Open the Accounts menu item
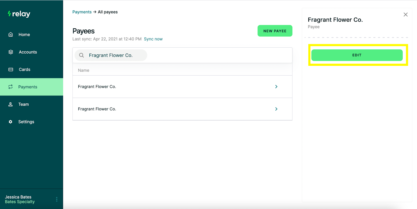This screenshot has width=417, height=209. click(28, 52)
